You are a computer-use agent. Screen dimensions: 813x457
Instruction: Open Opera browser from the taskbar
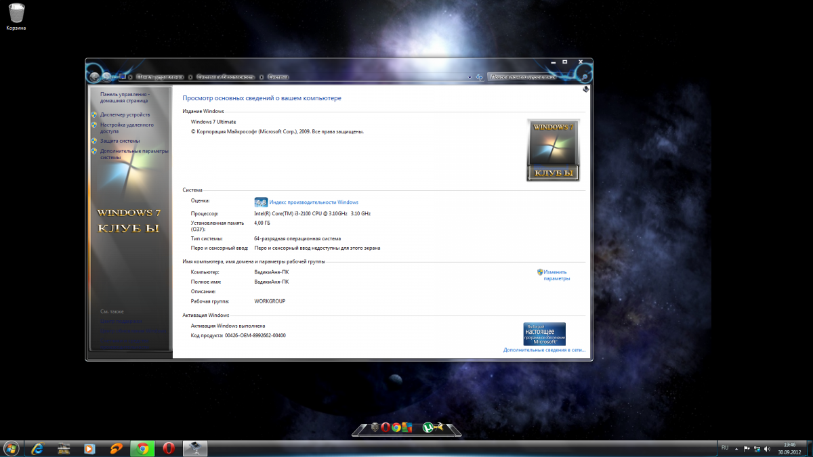pyautogui.click(x=168, y=448)
